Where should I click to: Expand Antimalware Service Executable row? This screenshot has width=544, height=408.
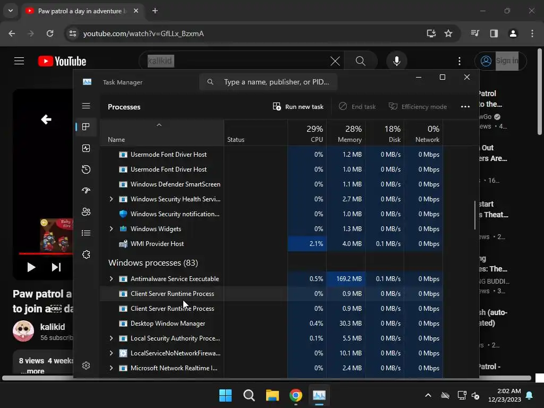[x=111, y=278]
